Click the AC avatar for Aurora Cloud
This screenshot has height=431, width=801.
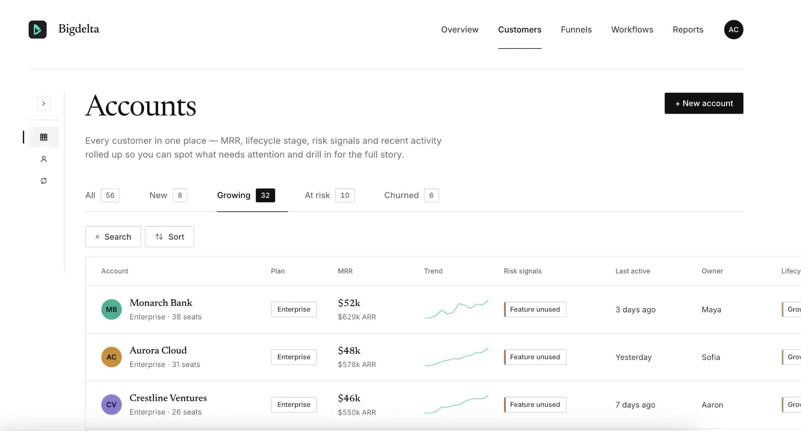point(111,357)
